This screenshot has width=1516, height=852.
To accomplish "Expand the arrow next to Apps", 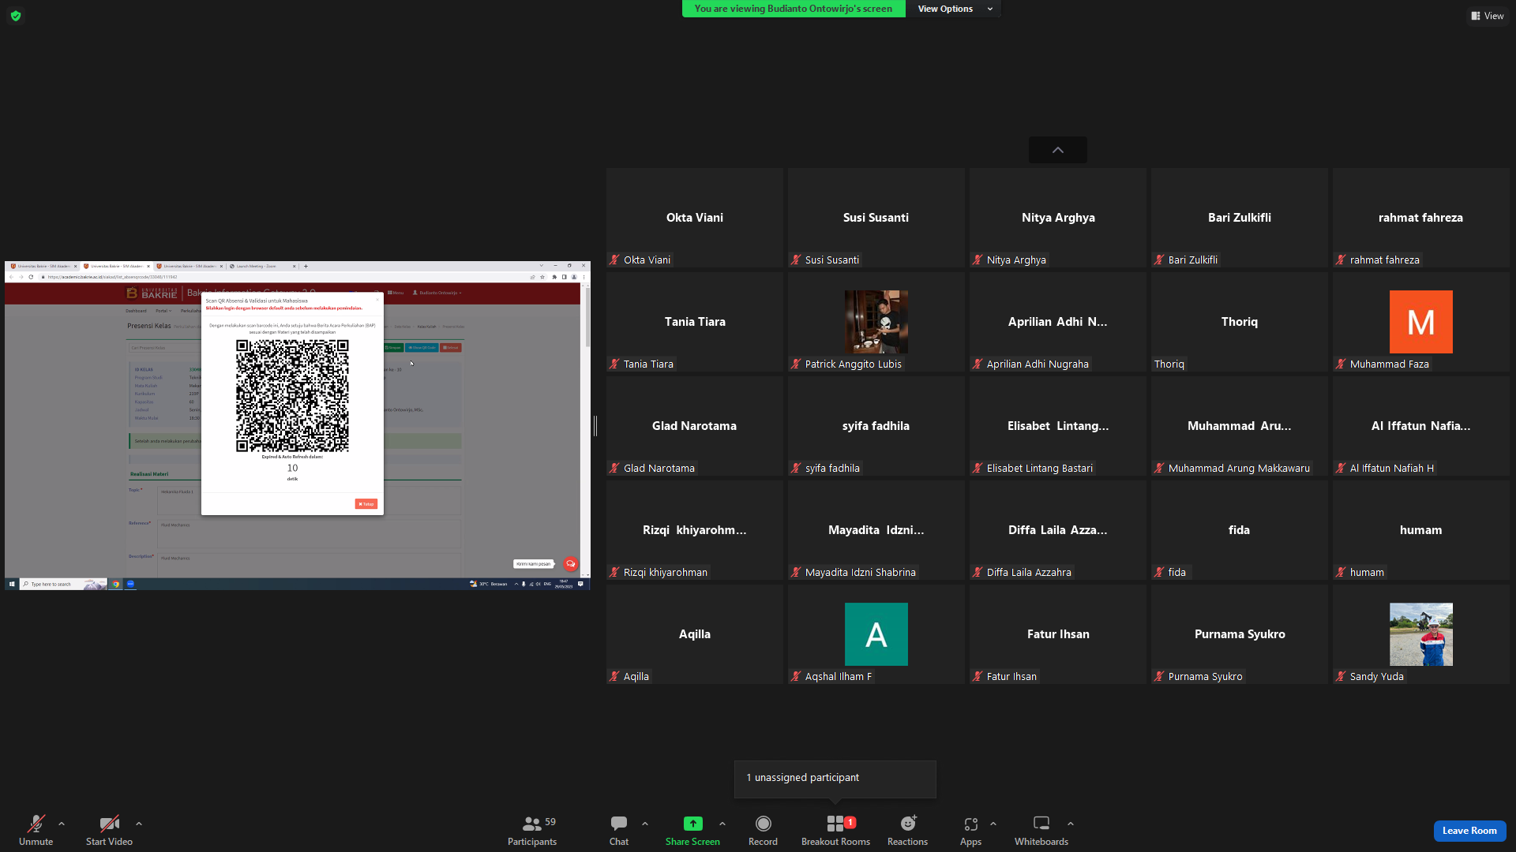I will coord(993,824).
